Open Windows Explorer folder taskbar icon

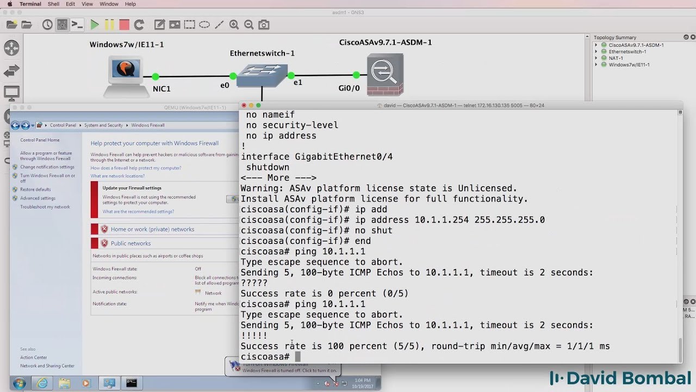[x=65, y=383]
